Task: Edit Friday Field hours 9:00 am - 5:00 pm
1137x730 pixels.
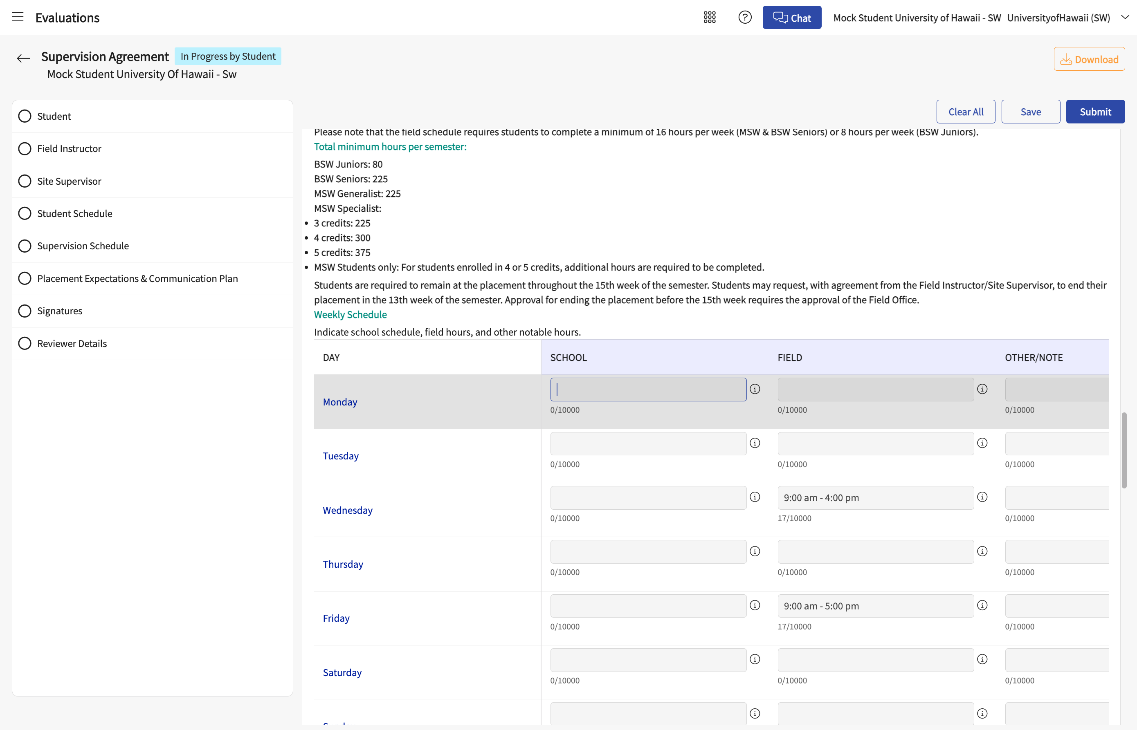Action: tap(875, 606)
